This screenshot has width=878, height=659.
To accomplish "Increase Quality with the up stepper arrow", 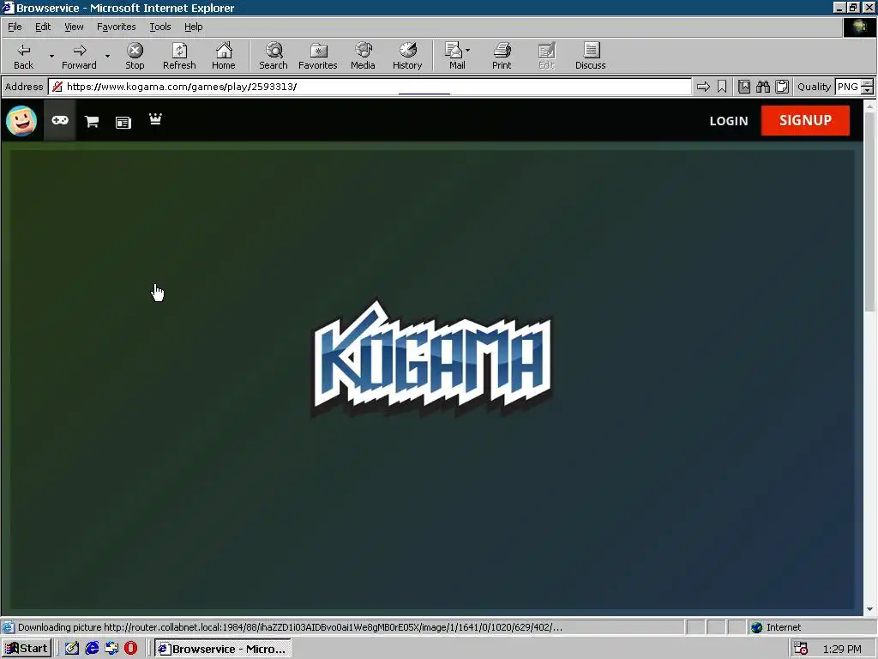I will pyautogui.click(x=868, y=83).
